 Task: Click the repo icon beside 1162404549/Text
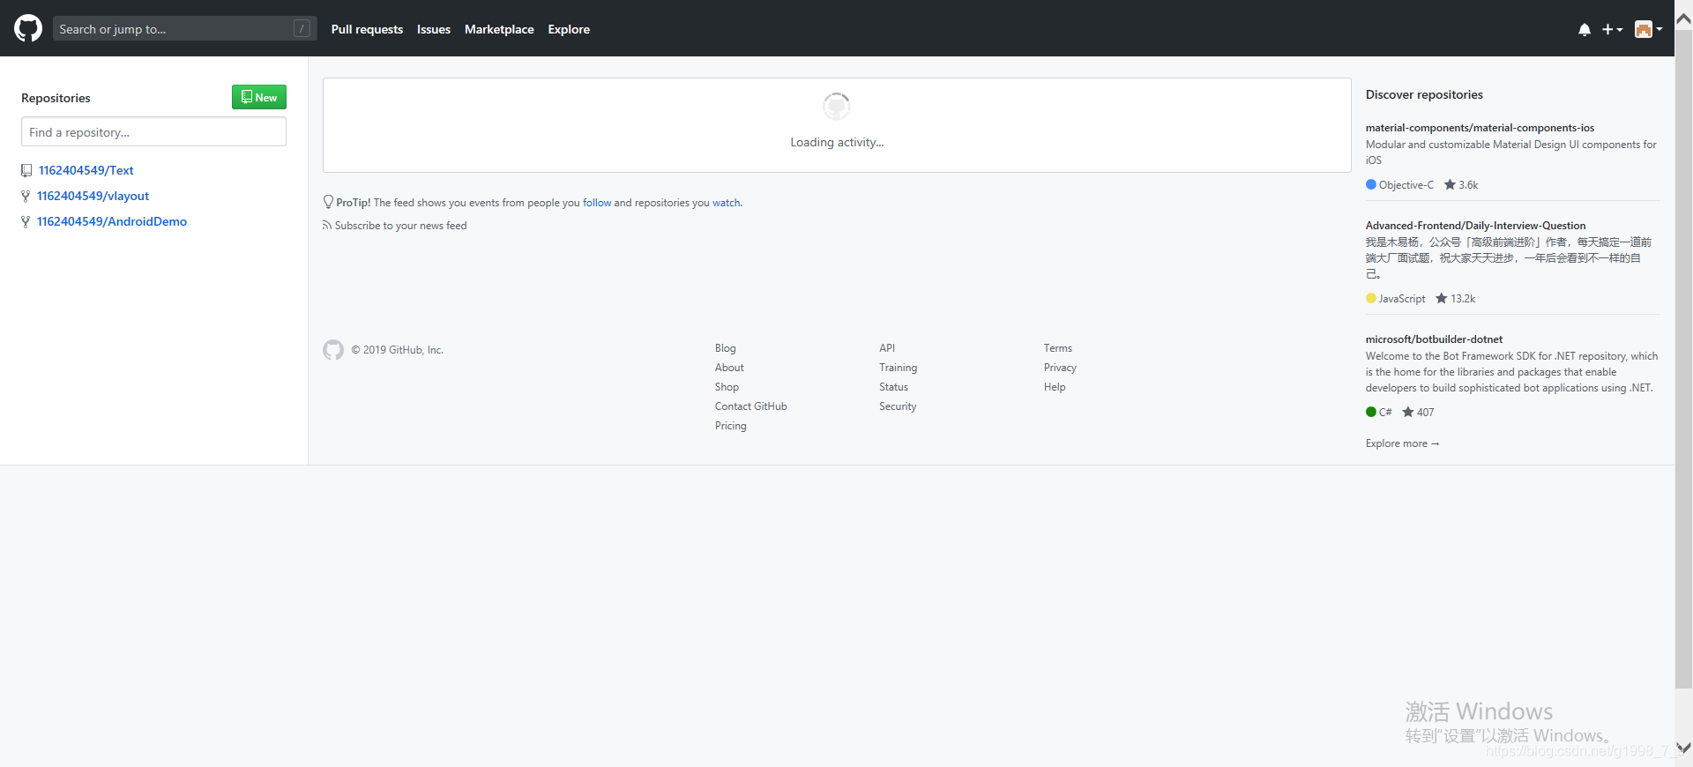(26, 170)
